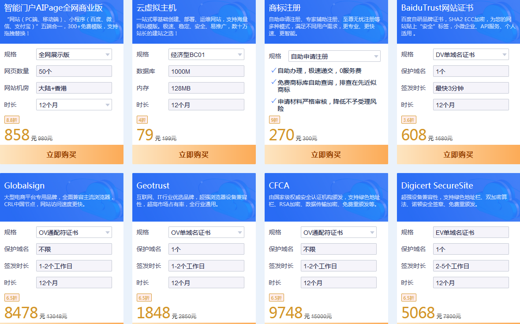Click Globalsign 签发时长 field 1-2个工作日
Screen dimensions: 520x324
pyautogui.click(x=74, y=266)
